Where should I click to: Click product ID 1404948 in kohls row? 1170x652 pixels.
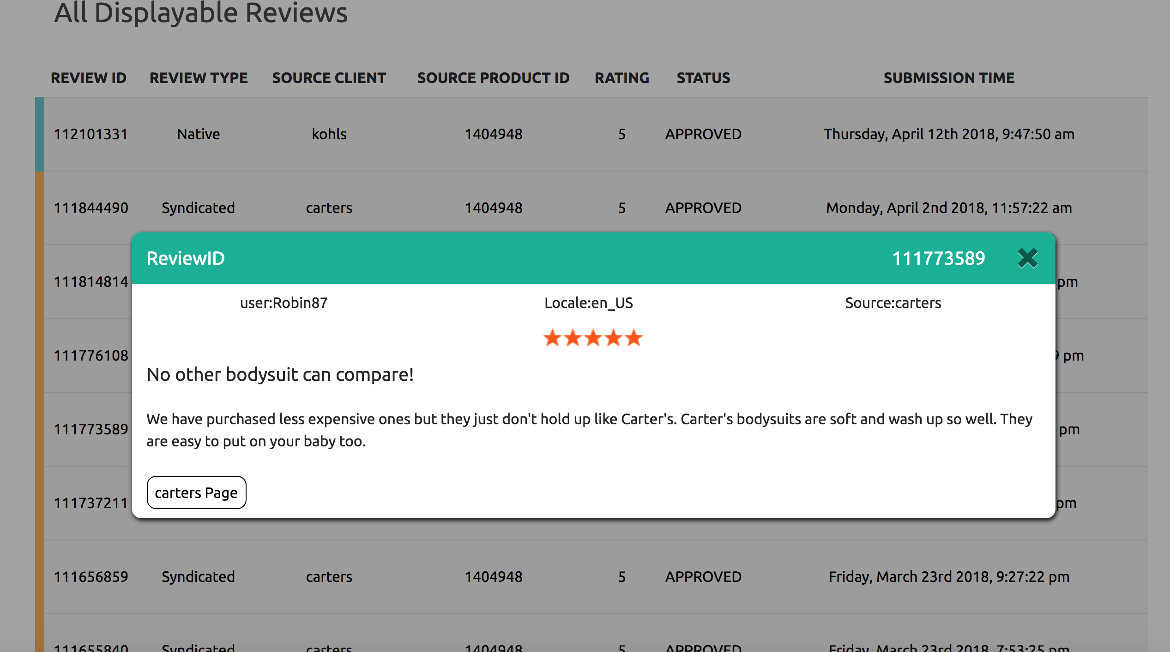494,134
